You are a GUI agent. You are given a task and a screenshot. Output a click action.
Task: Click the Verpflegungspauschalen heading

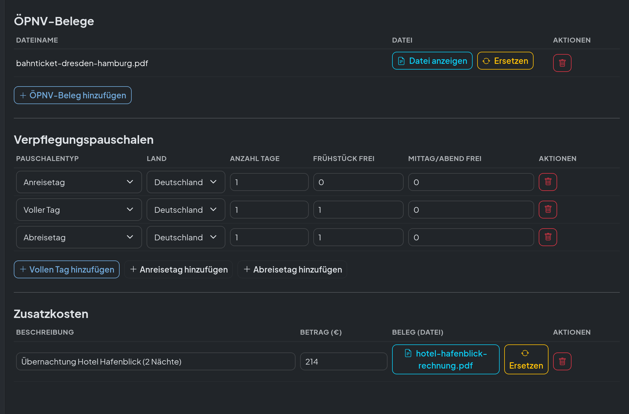click(x=84, y=140)
